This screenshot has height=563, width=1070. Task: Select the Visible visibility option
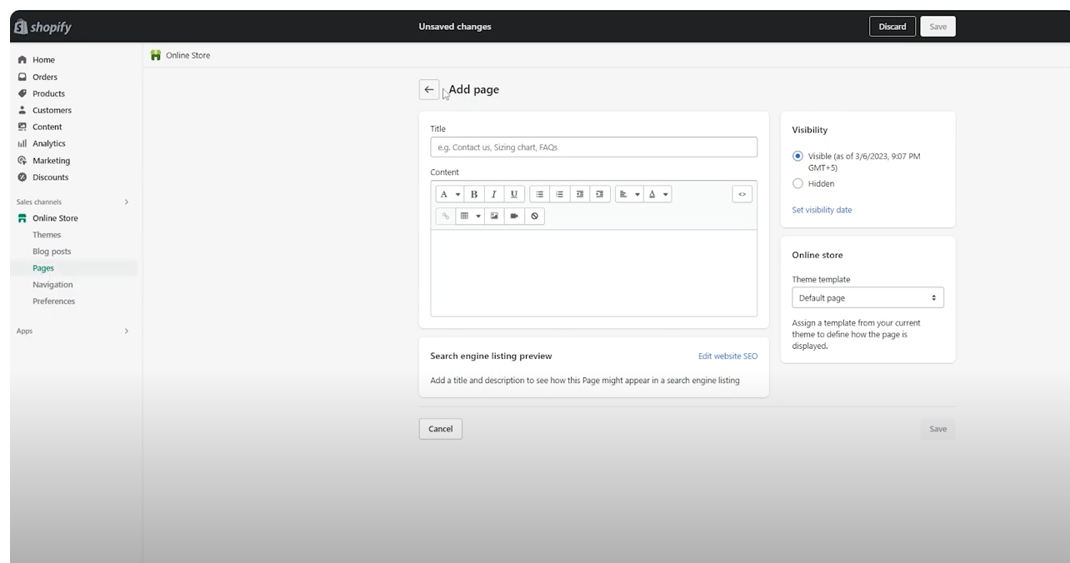(798, 156)
